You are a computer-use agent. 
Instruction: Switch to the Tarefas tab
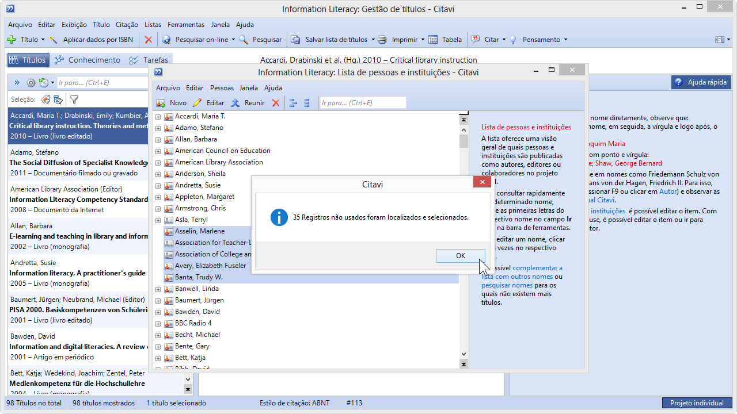[149, 60]
